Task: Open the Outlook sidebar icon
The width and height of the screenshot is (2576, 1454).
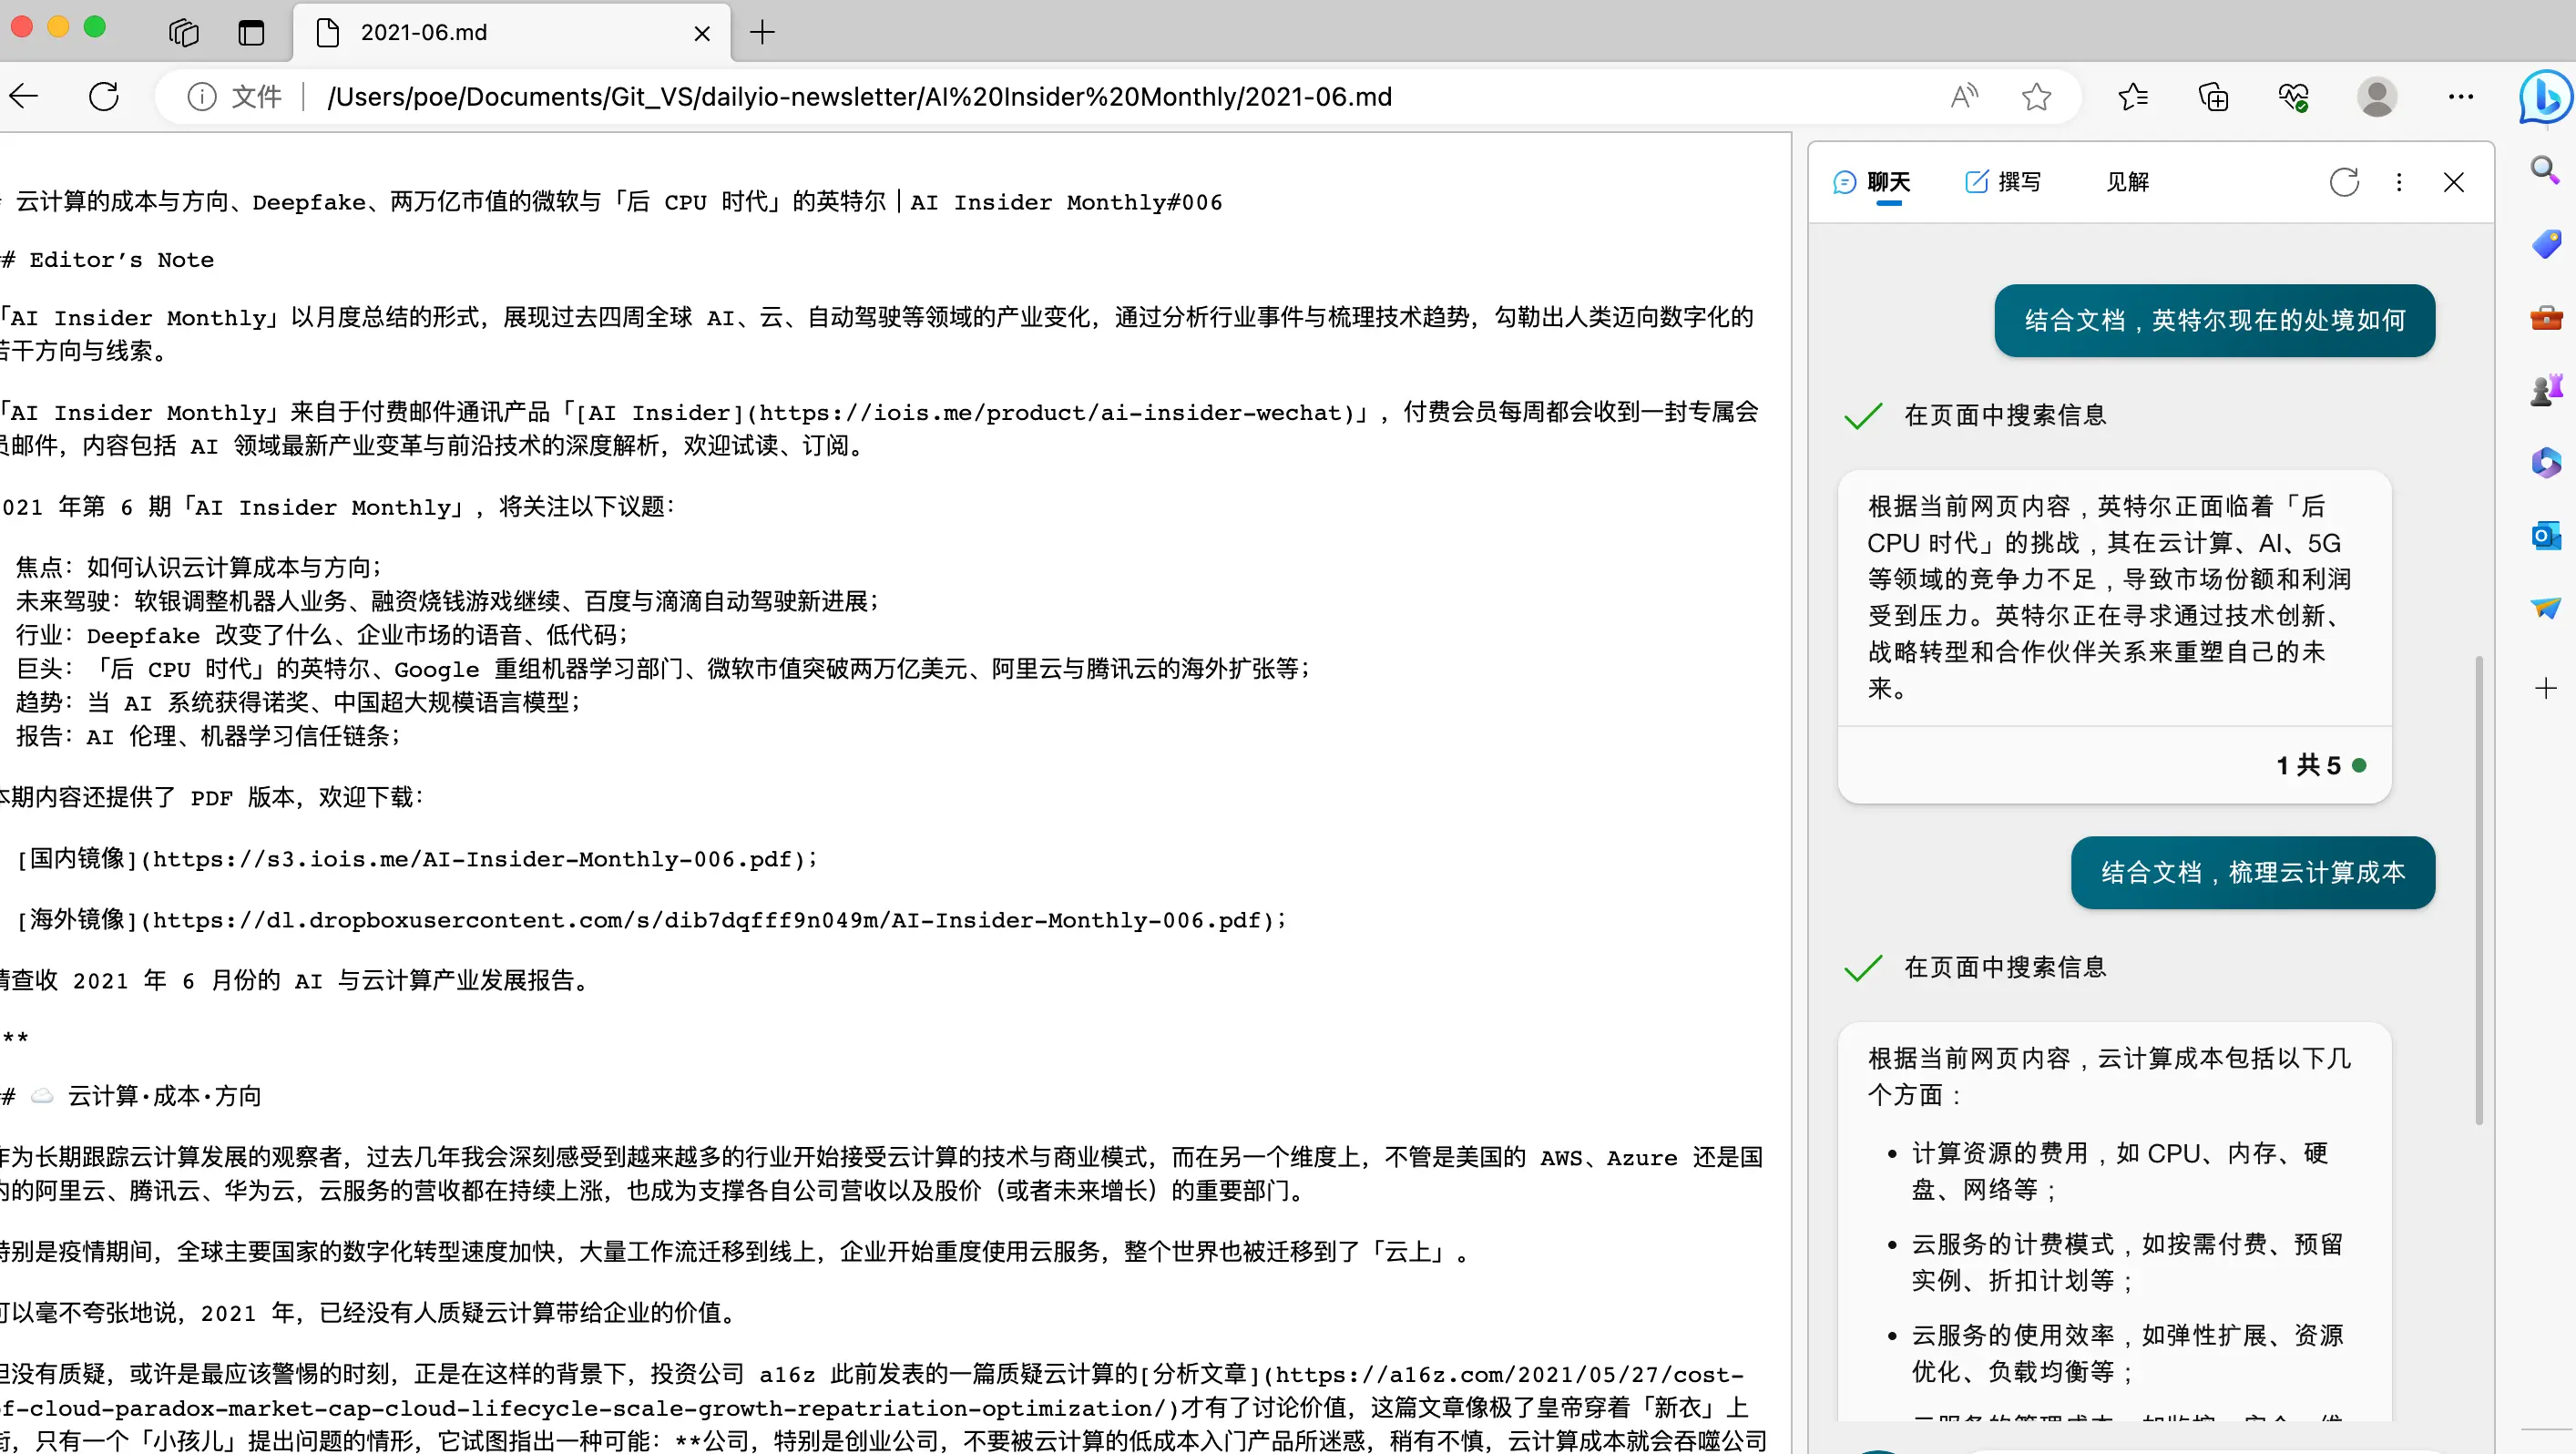Action: [x=2545, y=536]
